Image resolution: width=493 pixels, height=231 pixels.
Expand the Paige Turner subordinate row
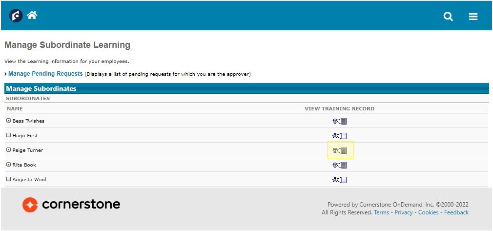[8, 150]
